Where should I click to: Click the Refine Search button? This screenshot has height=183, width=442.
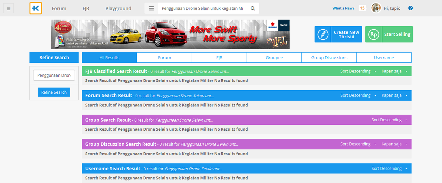[x=54, y=92]
